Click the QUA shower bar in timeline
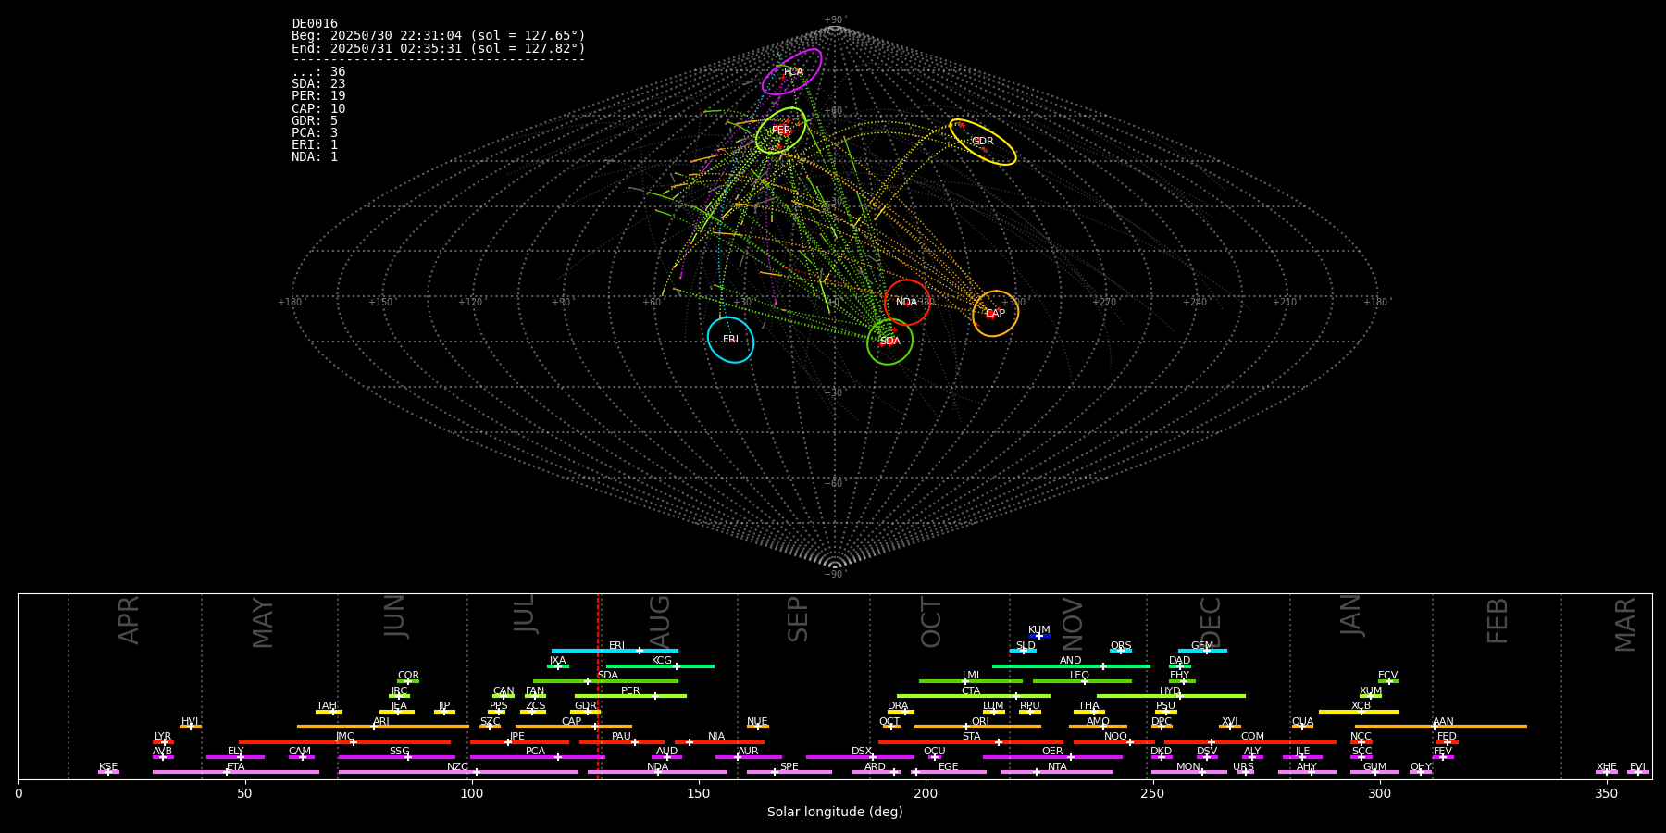The height and width of the screenshot is (833, 1666). [1302, 727]
